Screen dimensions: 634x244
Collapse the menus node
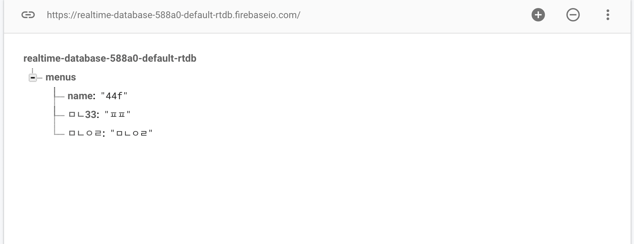(33, 78)
